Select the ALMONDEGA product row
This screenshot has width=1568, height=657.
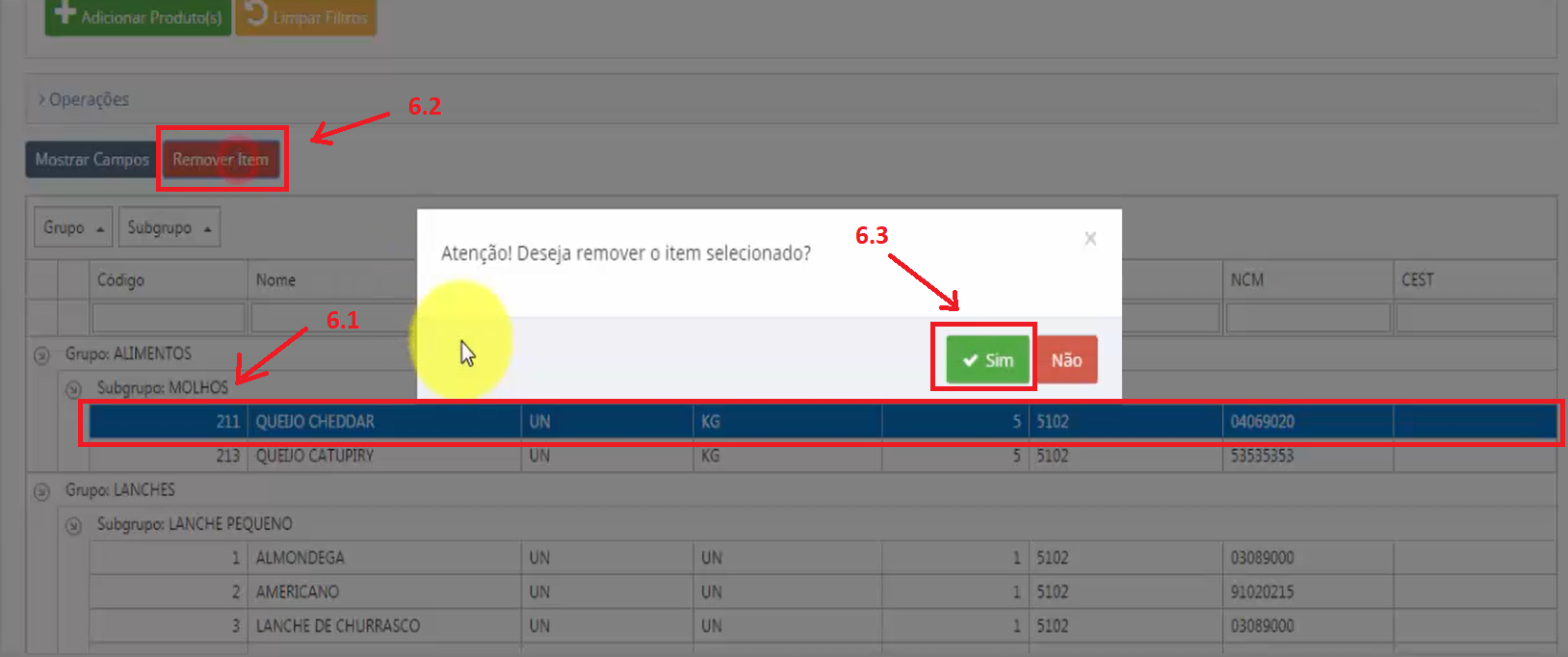(x=823, y=557)
